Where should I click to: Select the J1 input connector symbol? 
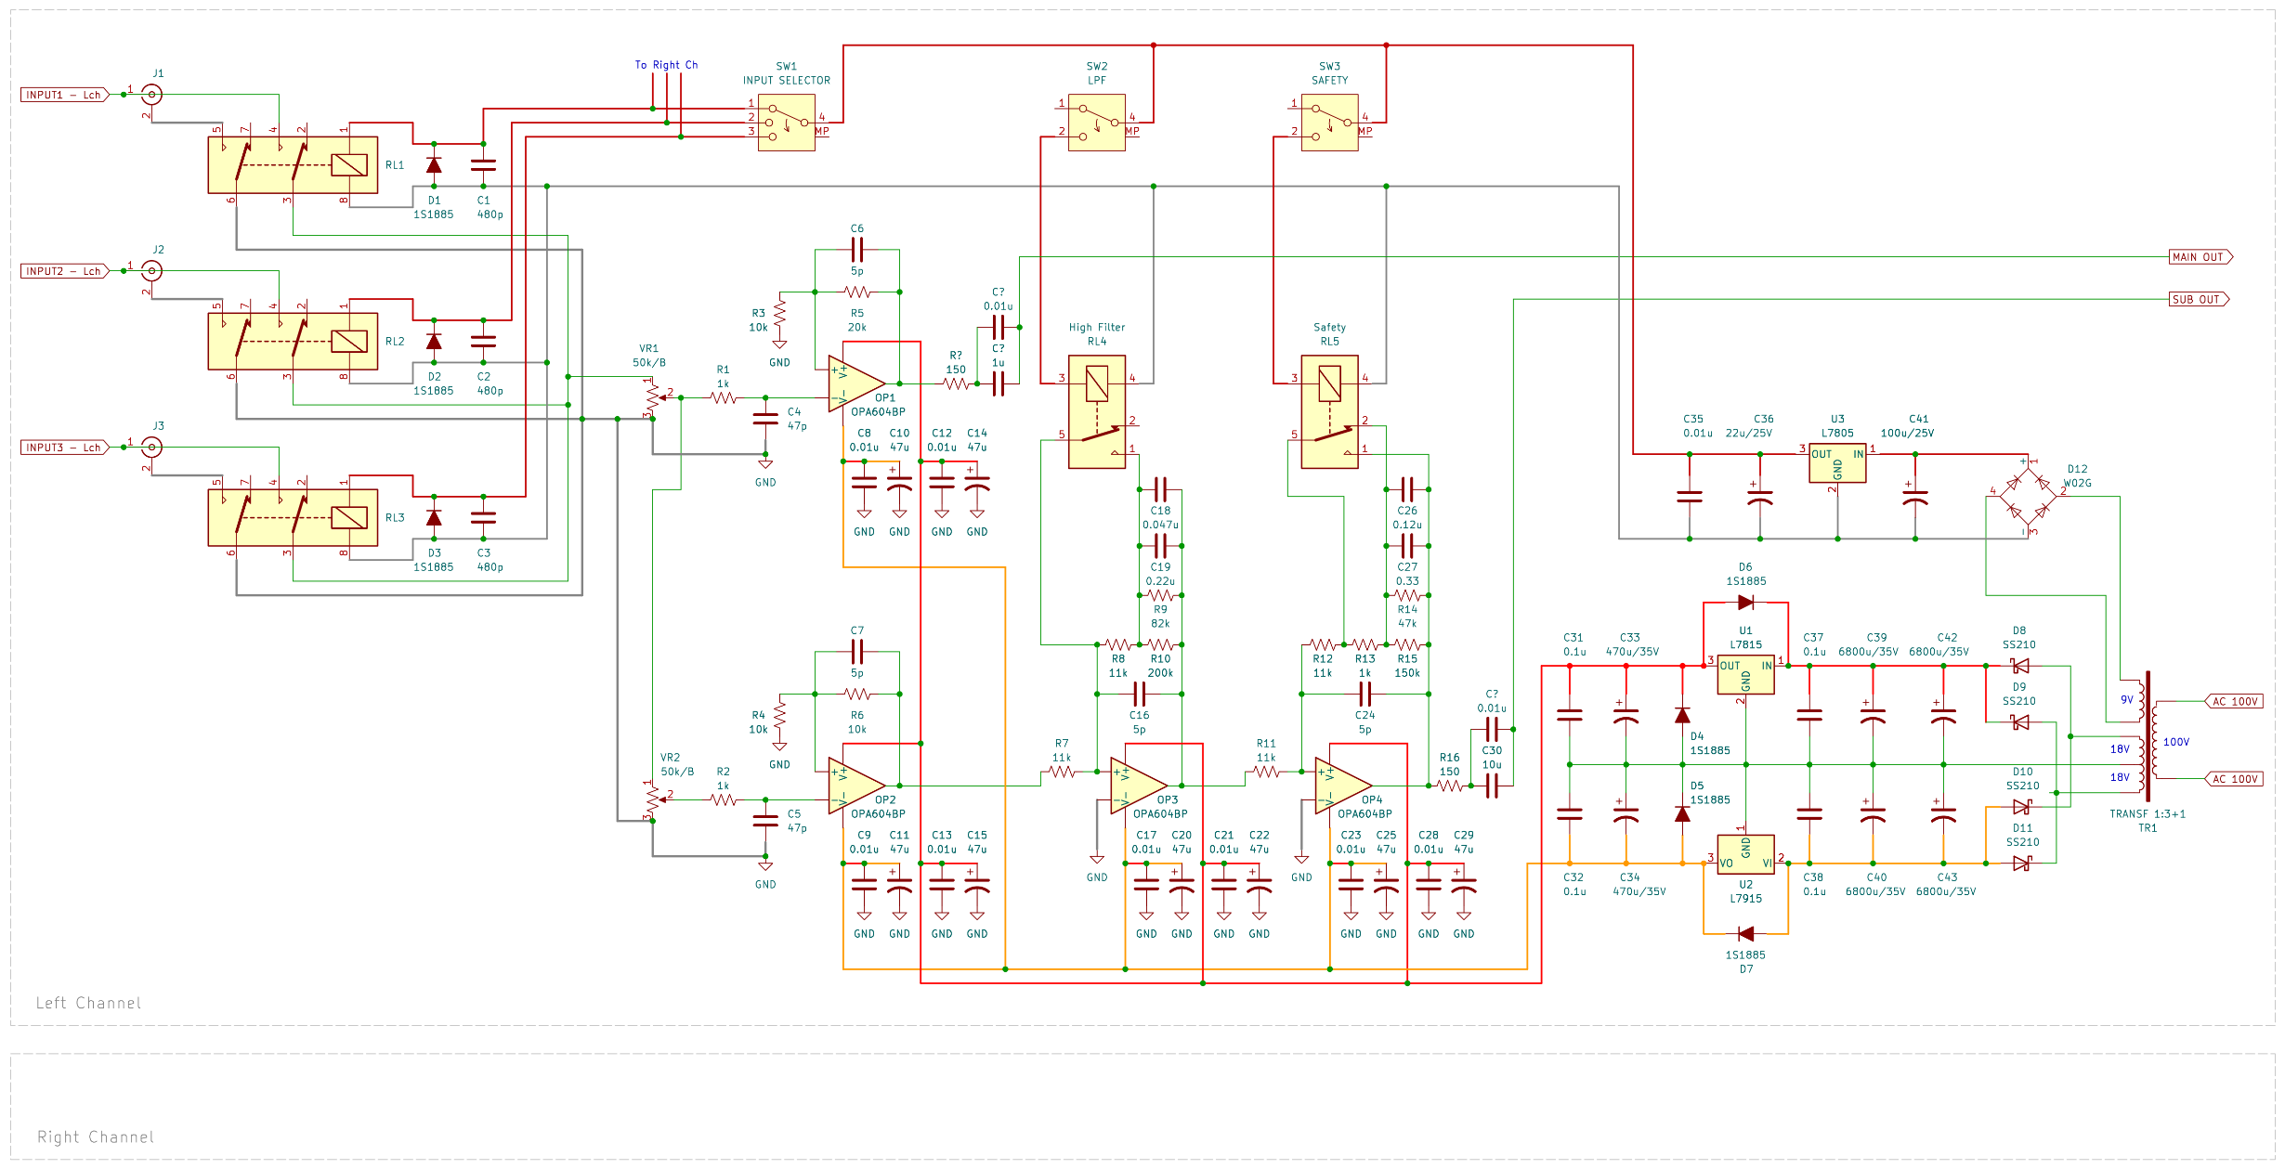click(152, 94)
